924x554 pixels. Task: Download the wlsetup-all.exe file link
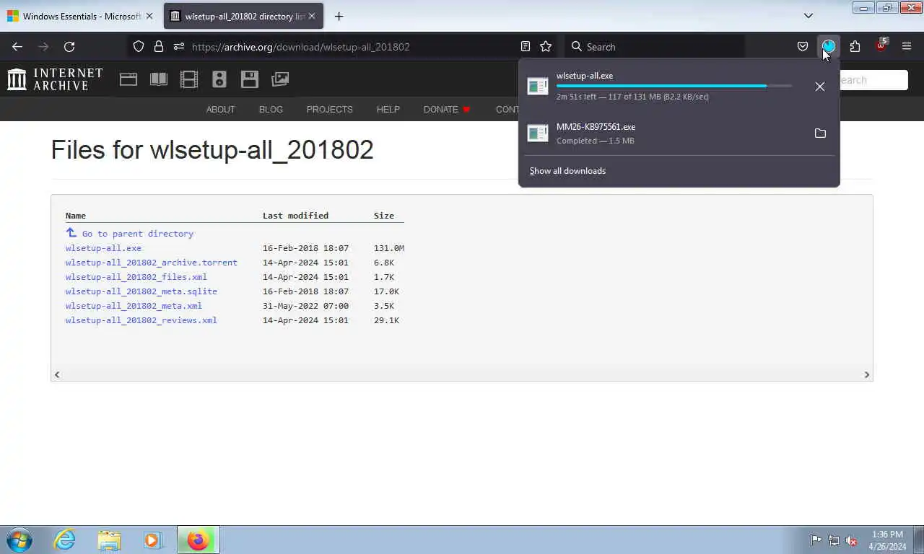click(103, 248)
